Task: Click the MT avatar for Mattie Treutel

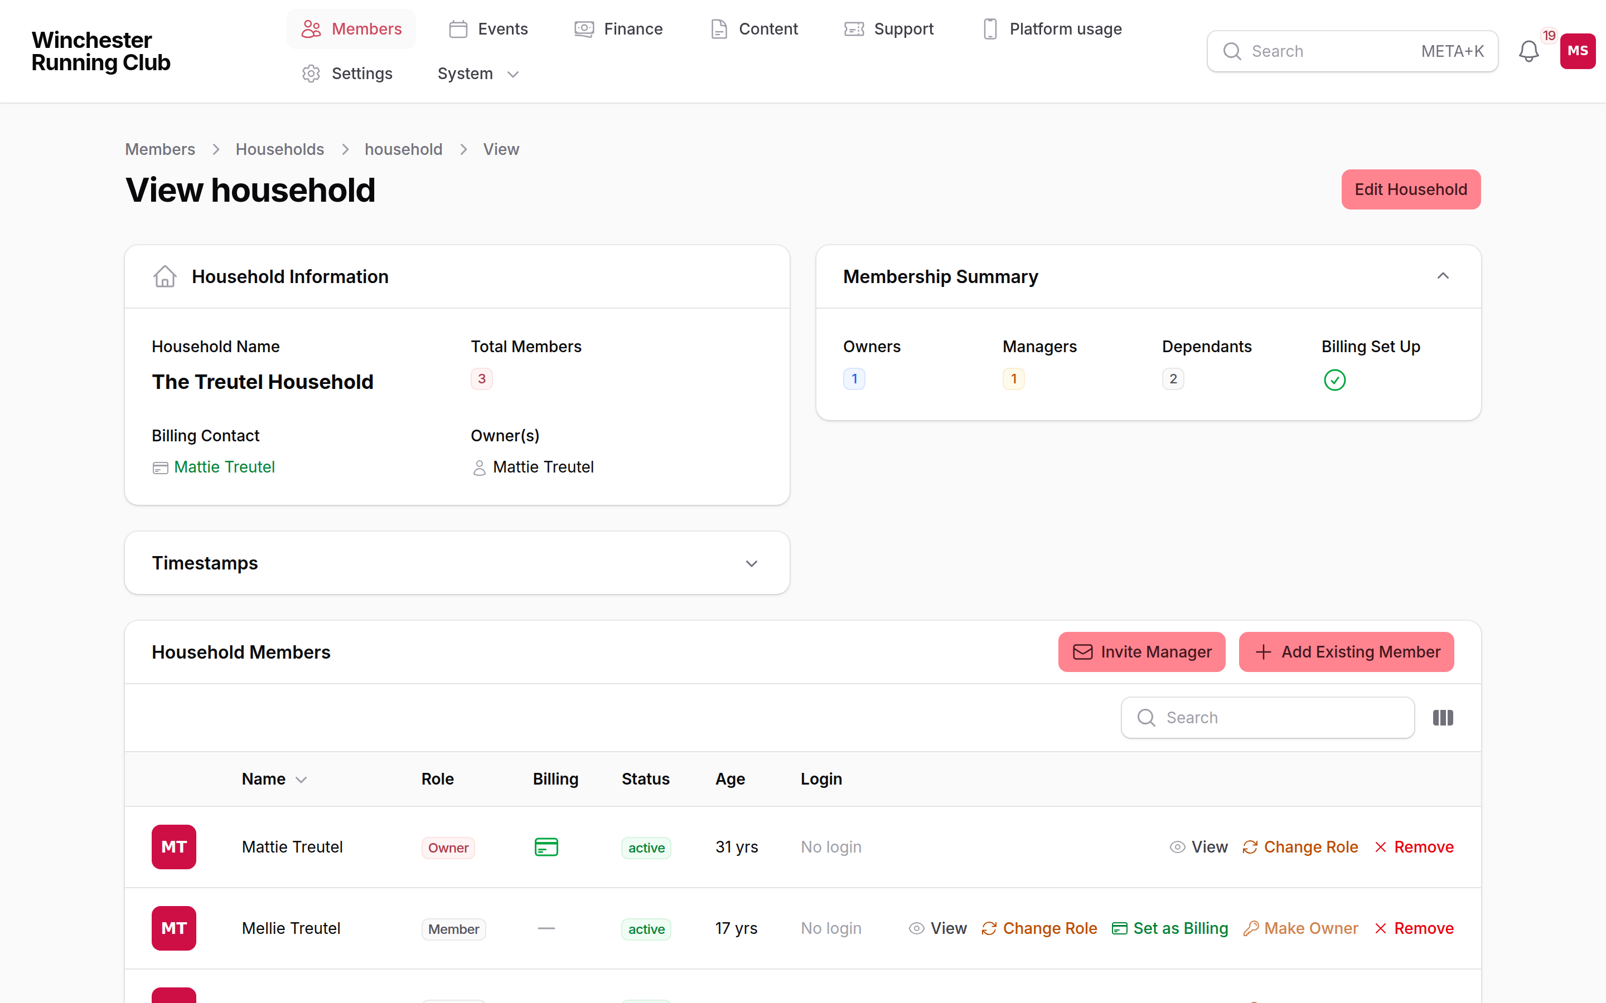Action: (x=174, y=847)
